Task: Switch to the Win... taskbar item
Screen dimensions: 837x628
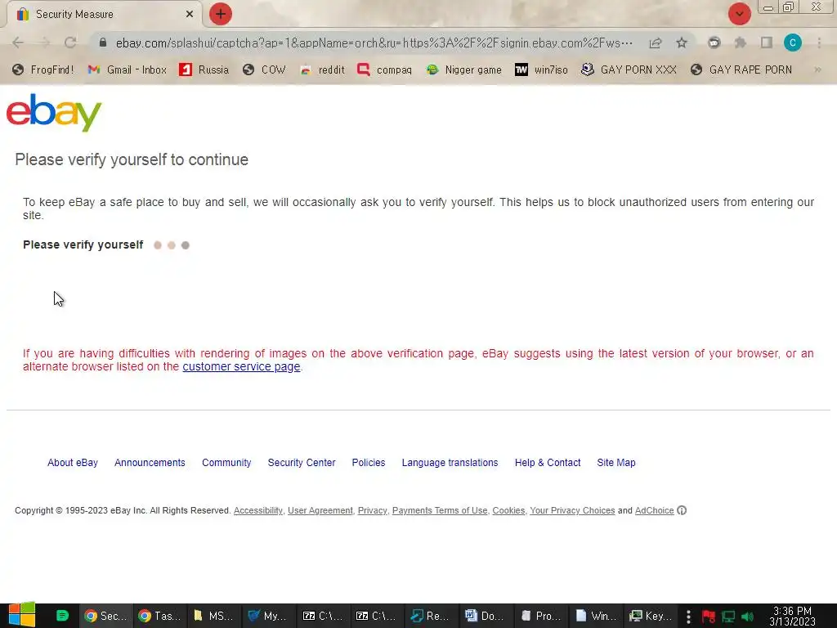Action: (594, 617)
